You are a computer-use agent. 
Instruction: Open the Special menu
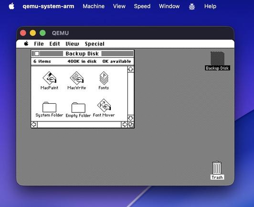[x=95, y=44]
